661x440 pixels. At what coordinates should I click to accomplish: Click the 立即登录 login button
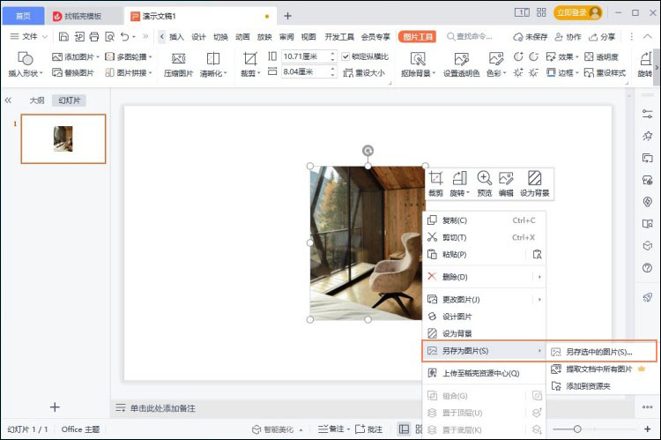[x=578, y=13]
